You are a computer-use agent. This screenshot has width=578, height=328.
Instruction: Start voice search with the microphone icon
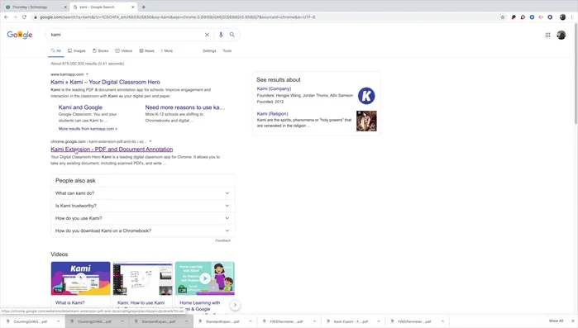pyautogui.click(x=221, y=35)
